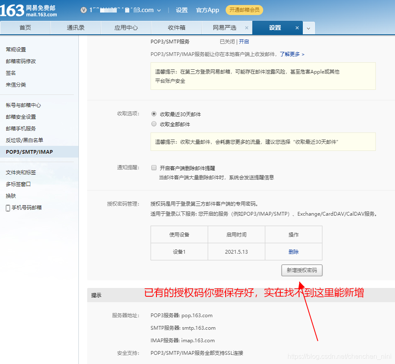
Task: Switch to the 收件箱 tab
Action: (x=176, y=28)
